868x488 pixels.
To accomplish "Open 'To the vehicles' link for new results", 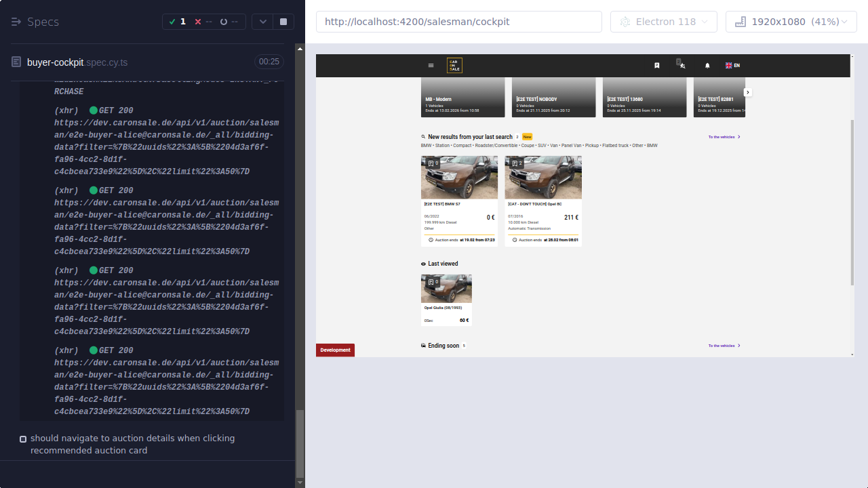I will pos(721,136).
